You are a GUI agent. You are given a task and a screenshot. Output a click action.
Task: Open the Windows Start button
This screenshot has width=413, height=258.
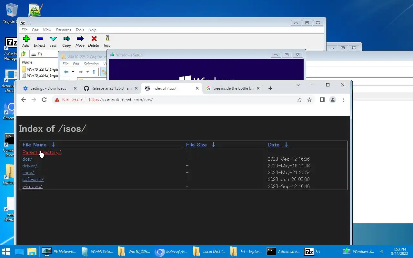point(6,252)
